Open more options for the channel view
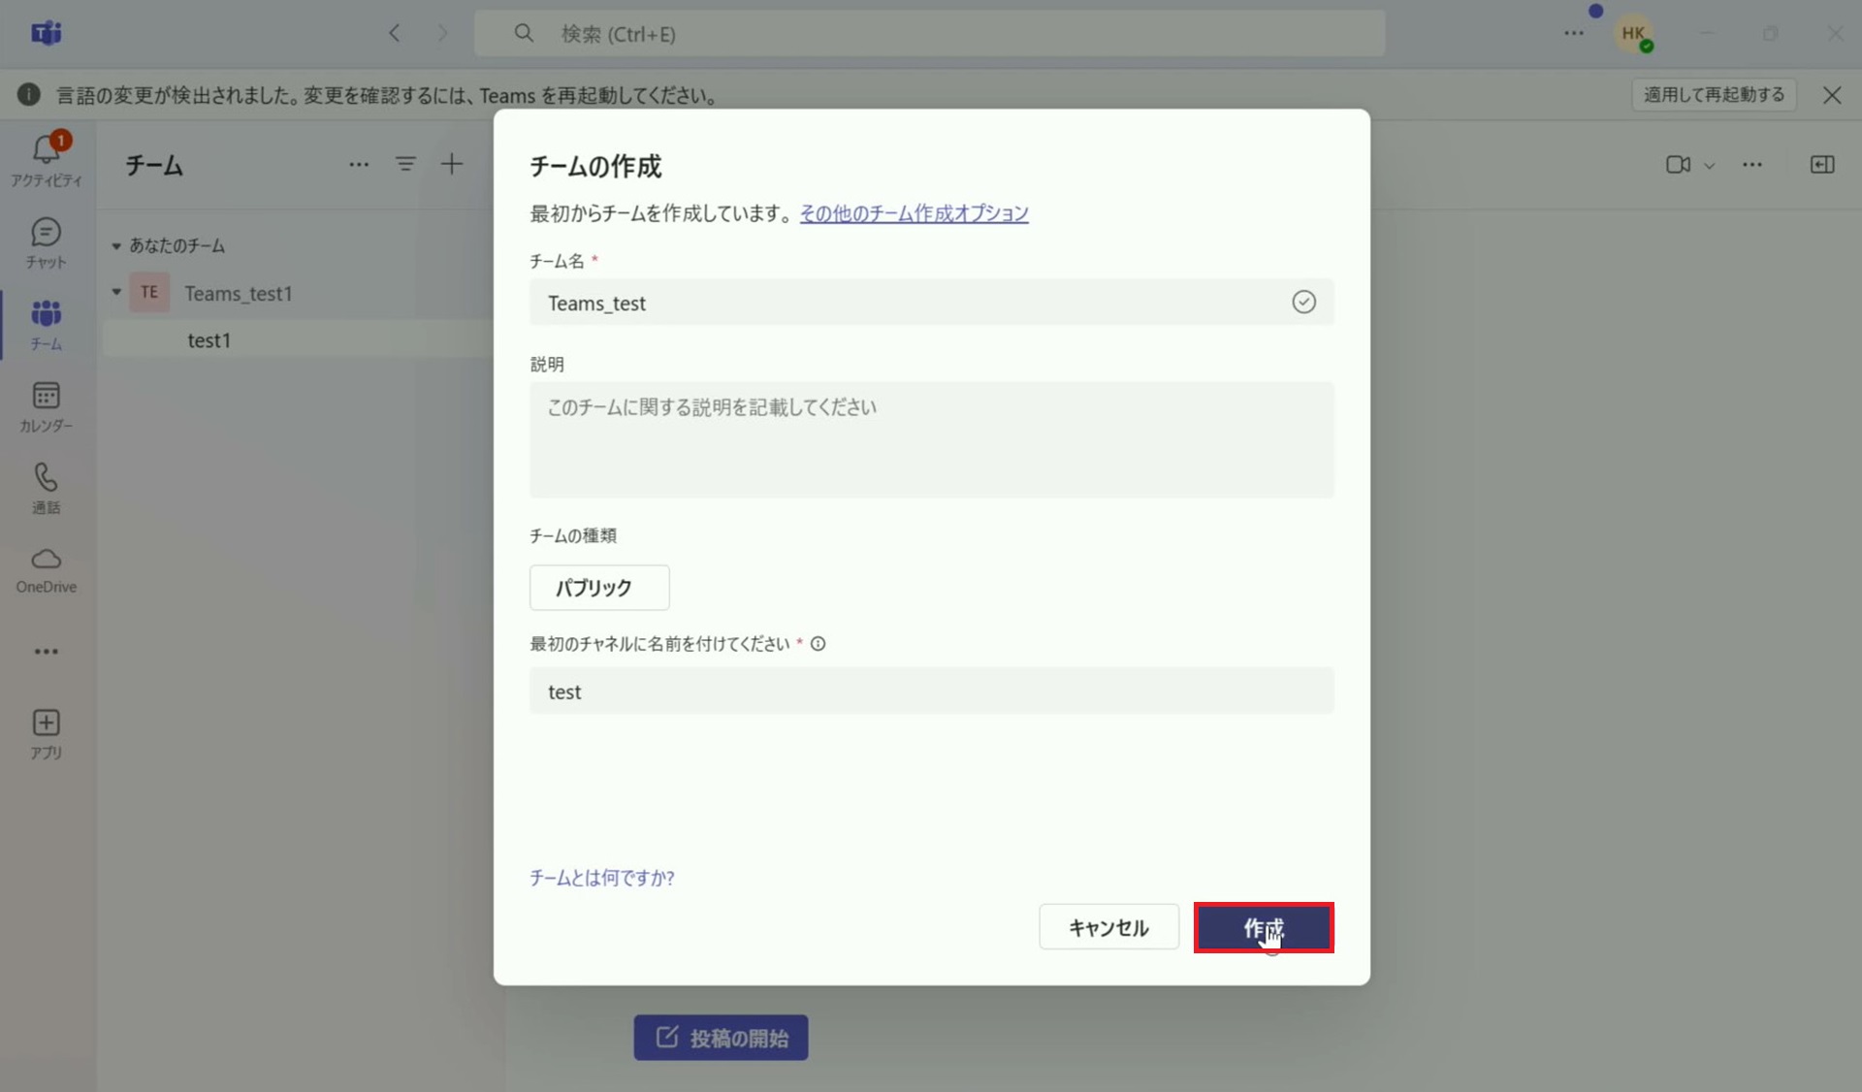The image size is (1862, 1092). 1753,165
